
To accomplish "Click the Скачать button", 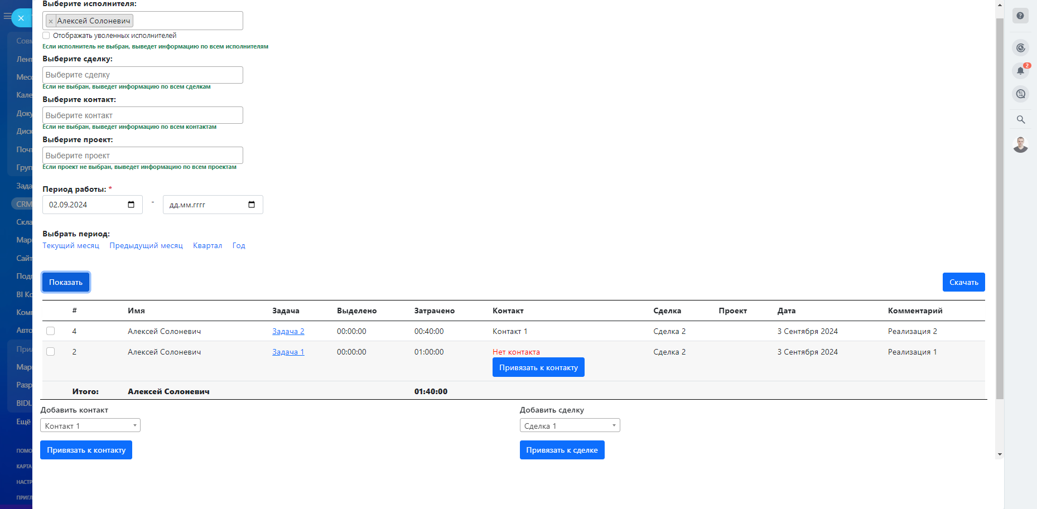I will pyautogui.click(x=964, y=282).
